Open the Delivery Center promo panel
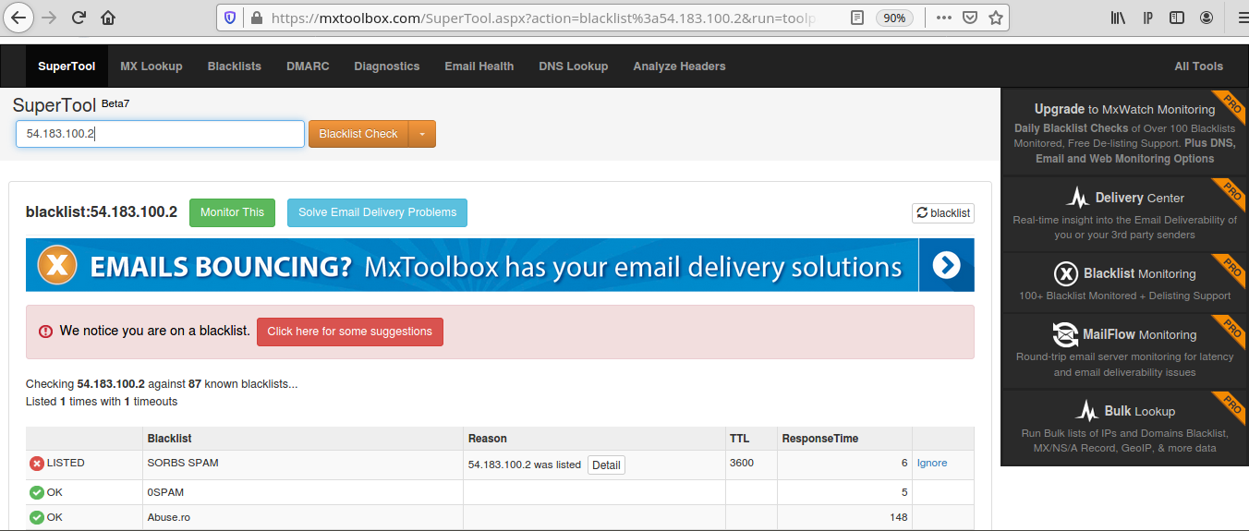Screen dimensions: 1249x531 (x=1124, y=214)
